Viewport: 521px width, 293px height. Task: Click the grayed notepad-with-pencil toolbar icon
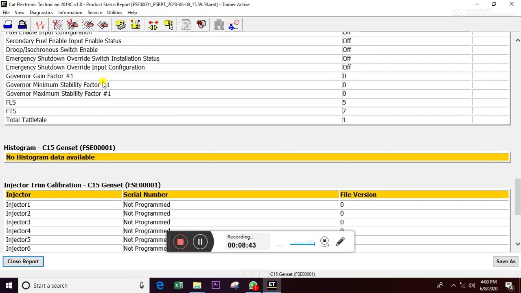(x=186, y=25)
